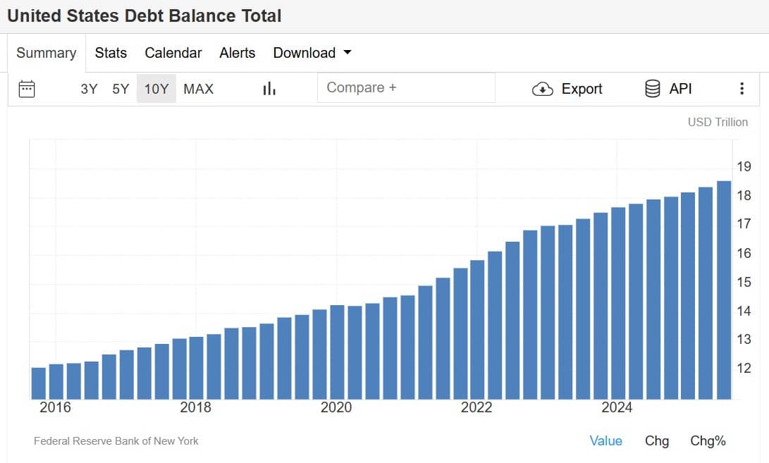
Task: Open the three-dot more options menu
Action: [742, 89]
